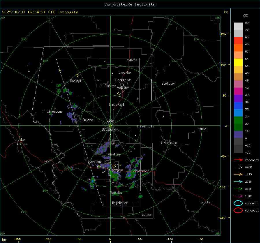Click the red forecast ellipse icon
This screenshot has height=243, width=260.
click(238, 210)
